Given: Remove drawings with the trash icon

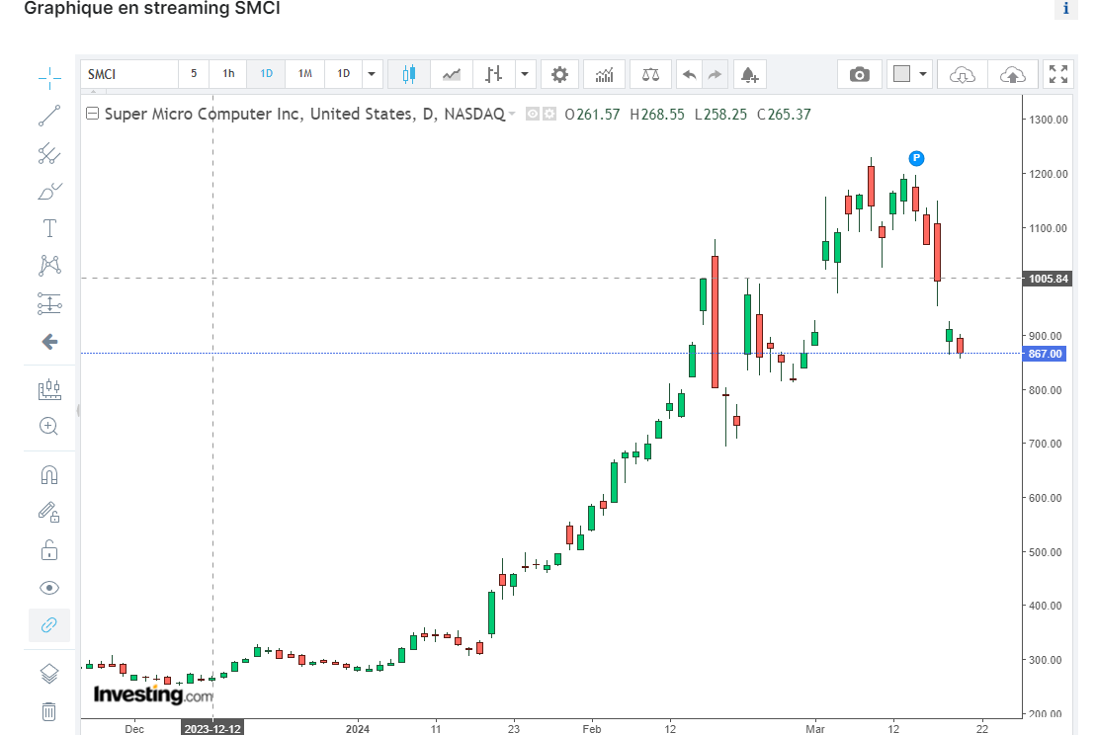Looking at the screenshot, I should [49, 711].
